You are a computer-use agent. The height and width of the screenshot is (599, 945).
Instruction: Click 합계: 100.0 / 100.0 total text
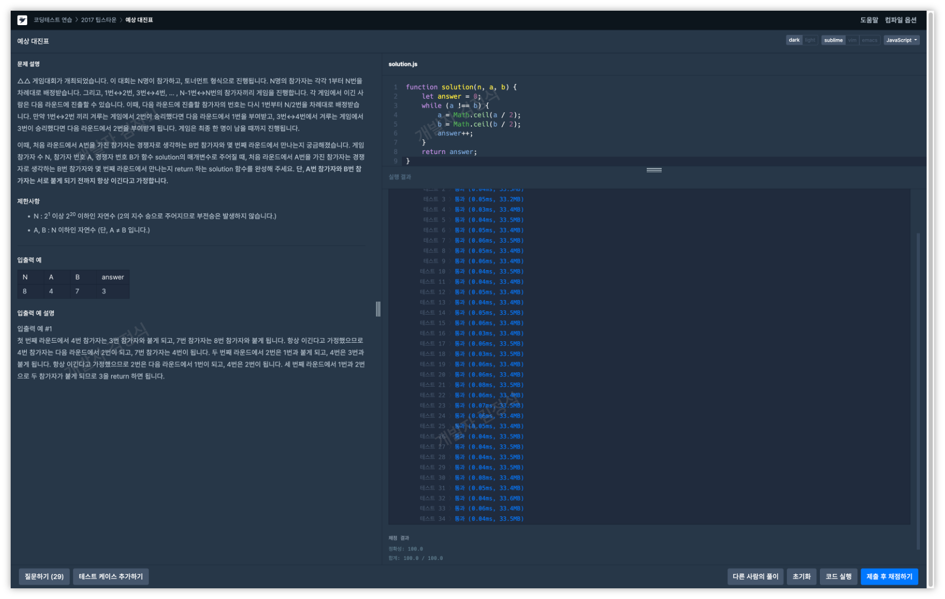point(415,558)
